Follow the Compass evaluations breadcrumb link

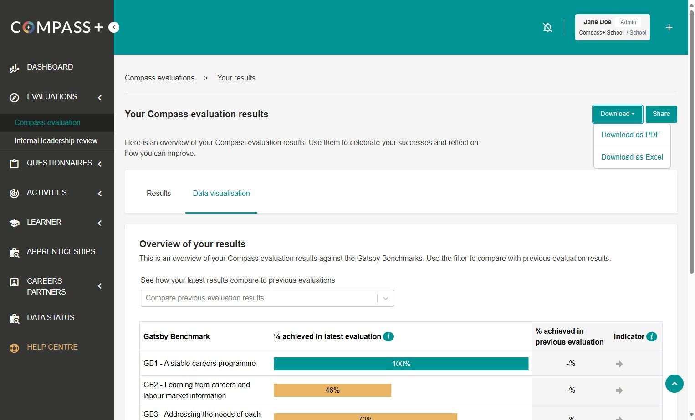(159, 78)
